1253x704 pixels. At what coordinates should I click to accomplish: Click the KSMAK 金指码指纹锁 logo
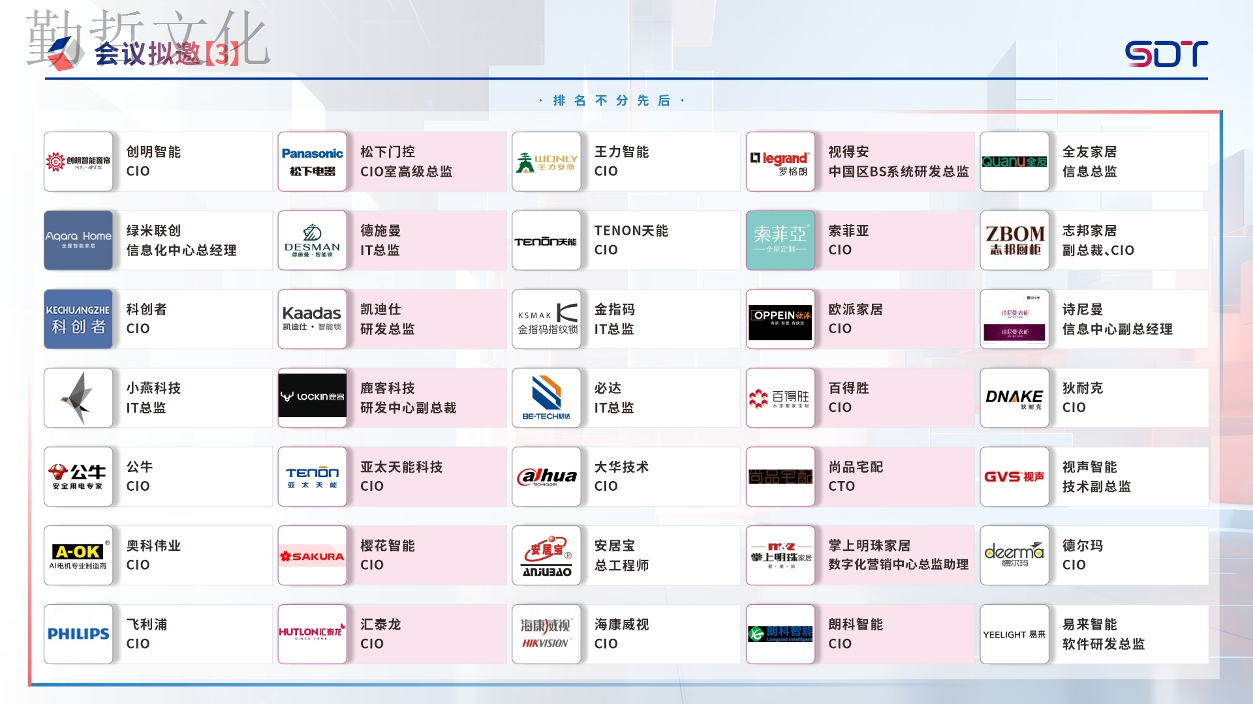[x=546, y=319]
